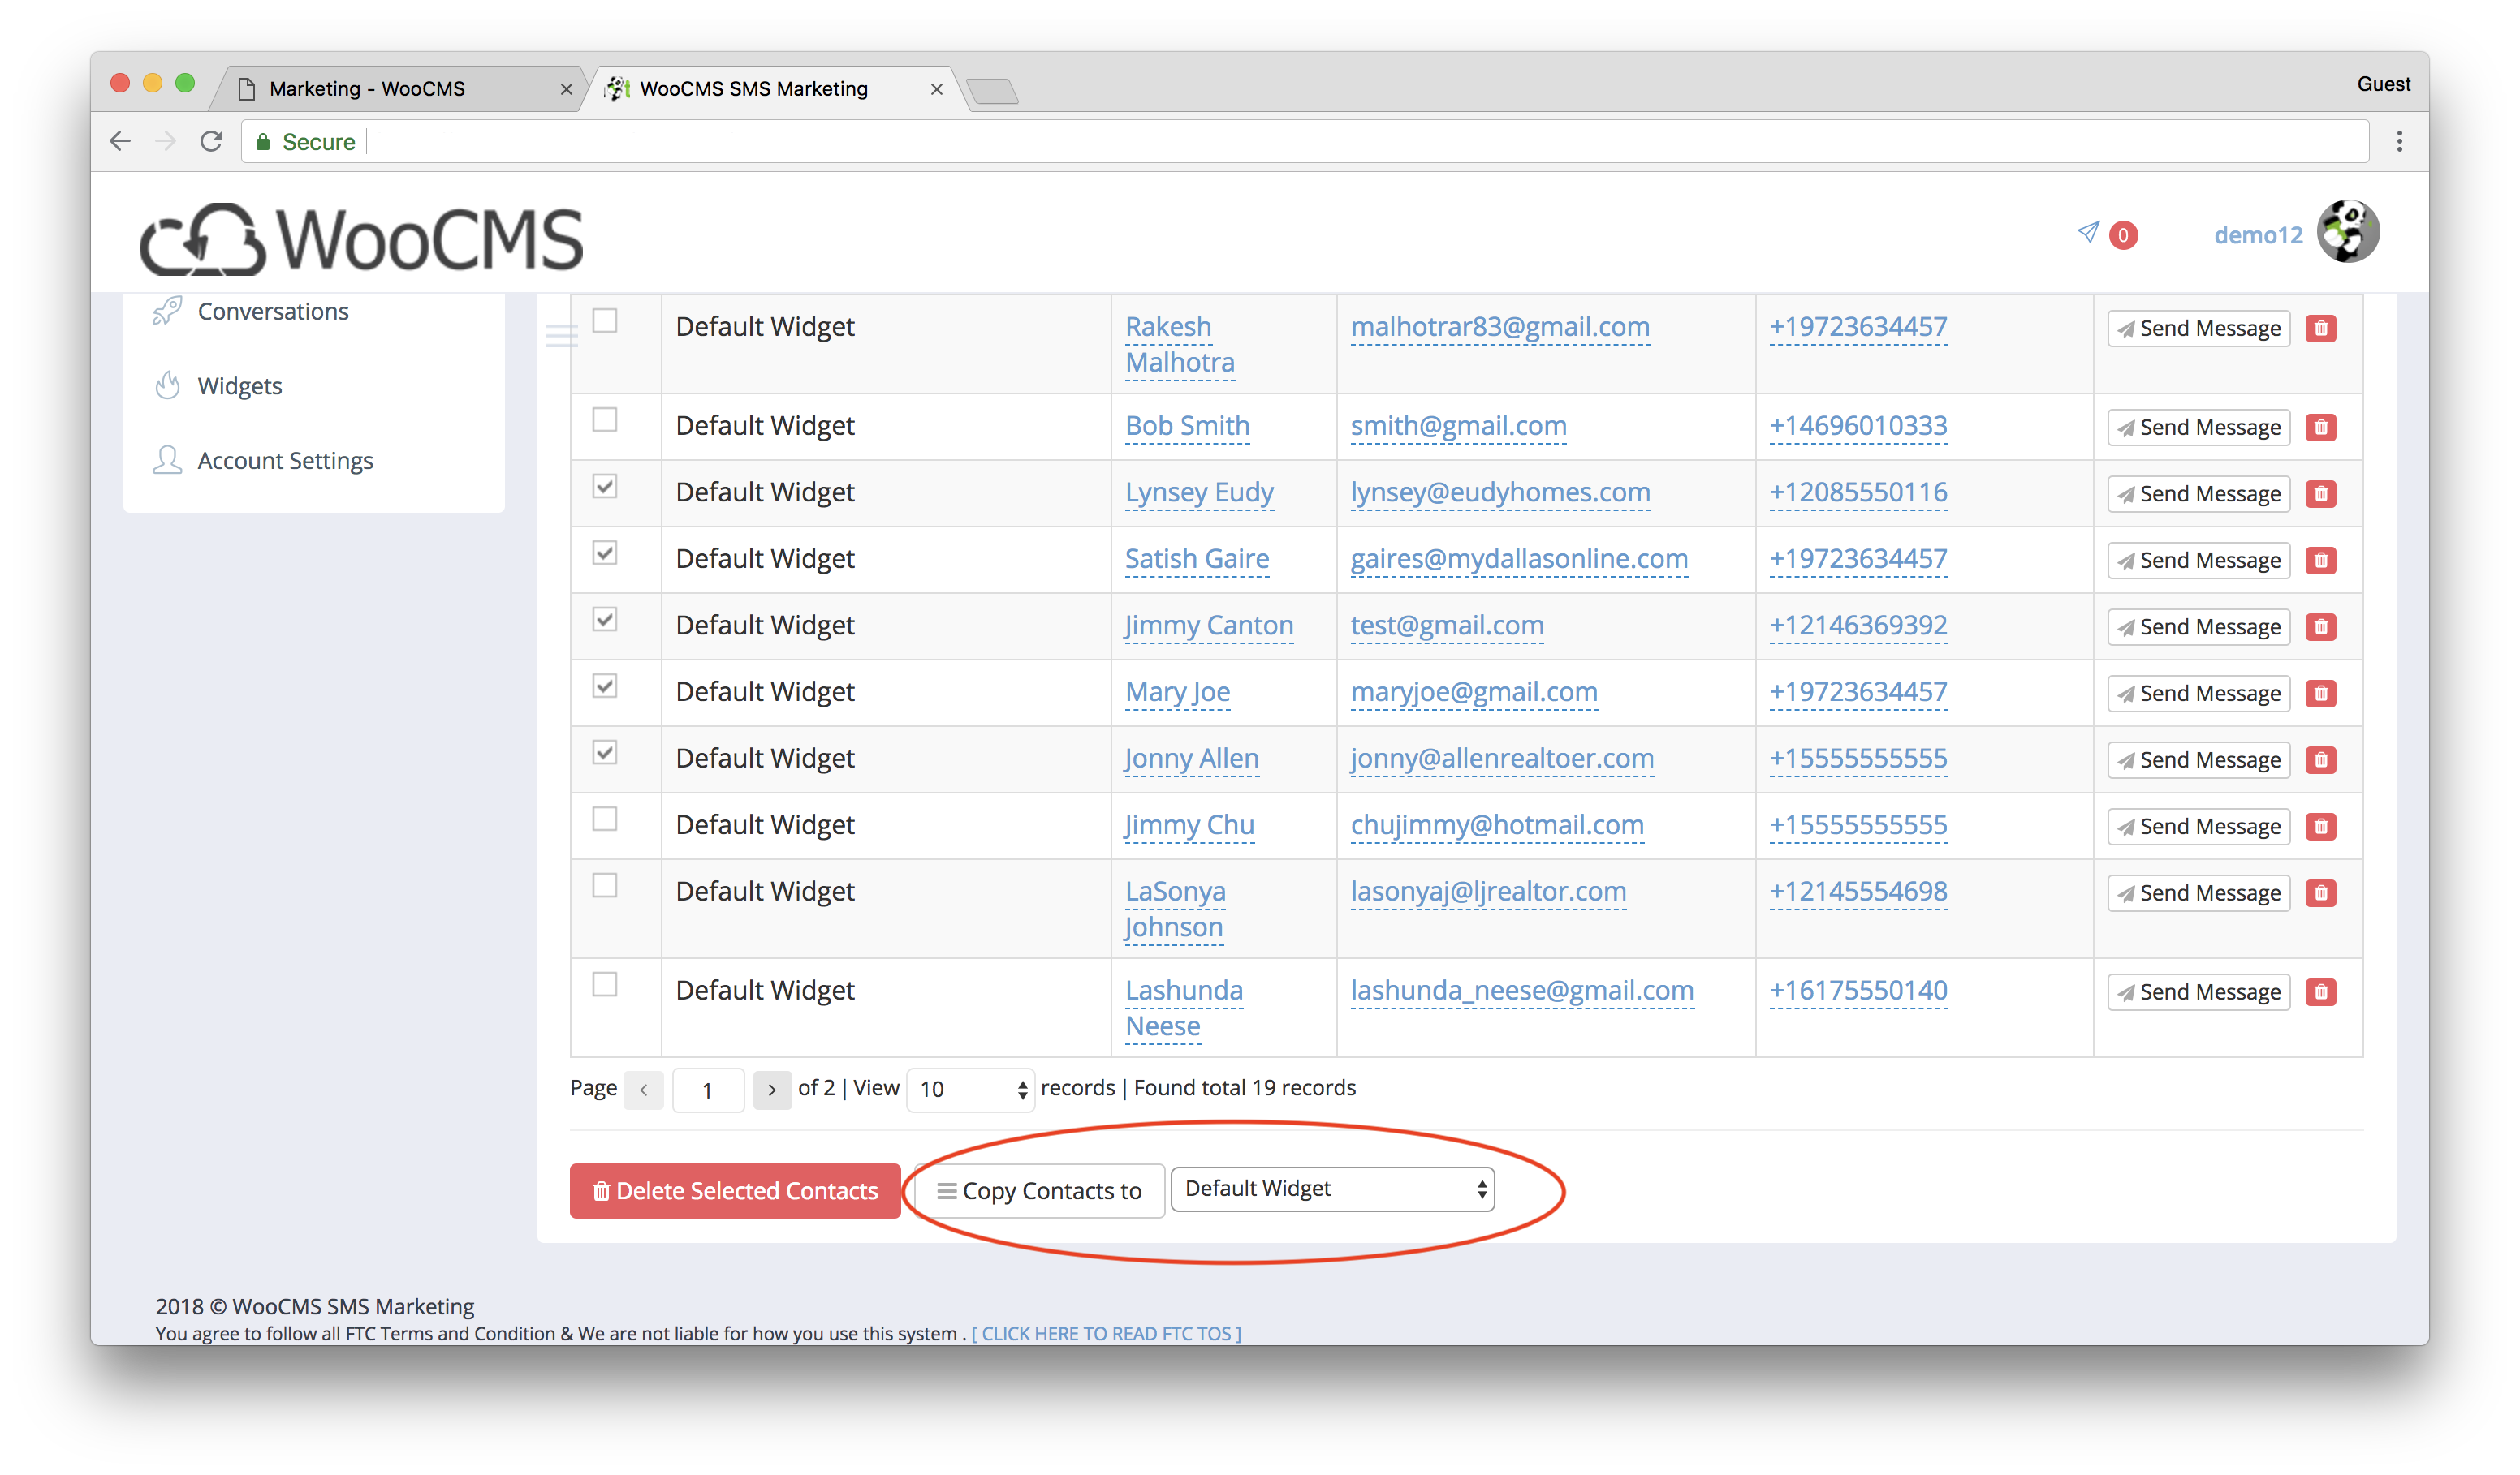Click phone number +12146369392
2520x1475 pixels.
1858,625
